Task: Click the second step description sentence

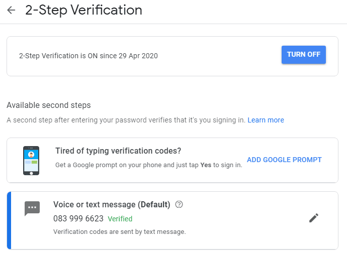Action: click(x=126, y=120)
